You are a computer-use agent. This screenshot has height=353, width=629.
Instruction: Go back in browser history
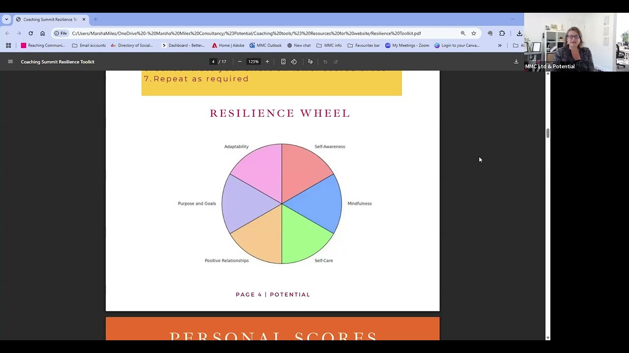[7, 33]
